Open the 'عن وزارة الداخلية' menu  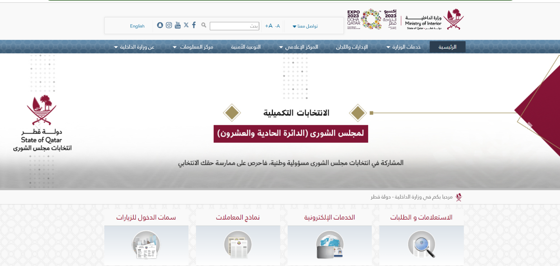134,47
